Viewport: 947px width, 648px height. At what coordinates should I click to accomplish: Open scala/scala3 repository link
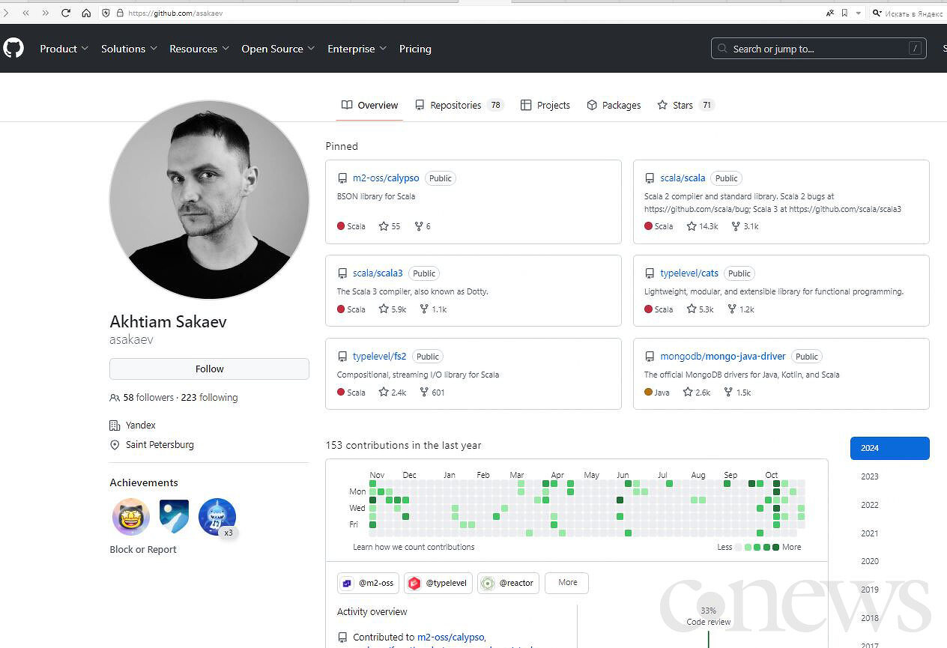(378, 273)
